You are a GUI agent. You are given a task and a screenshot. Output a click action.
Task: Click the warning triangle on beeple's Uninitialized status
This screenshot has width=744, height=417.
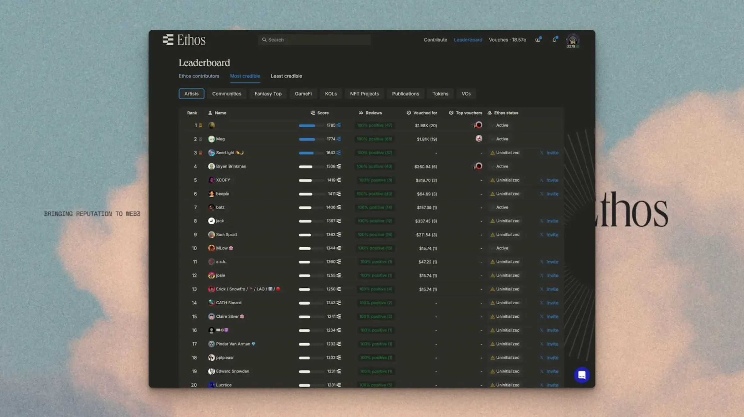pyautogui.click(x=492, y=194)
